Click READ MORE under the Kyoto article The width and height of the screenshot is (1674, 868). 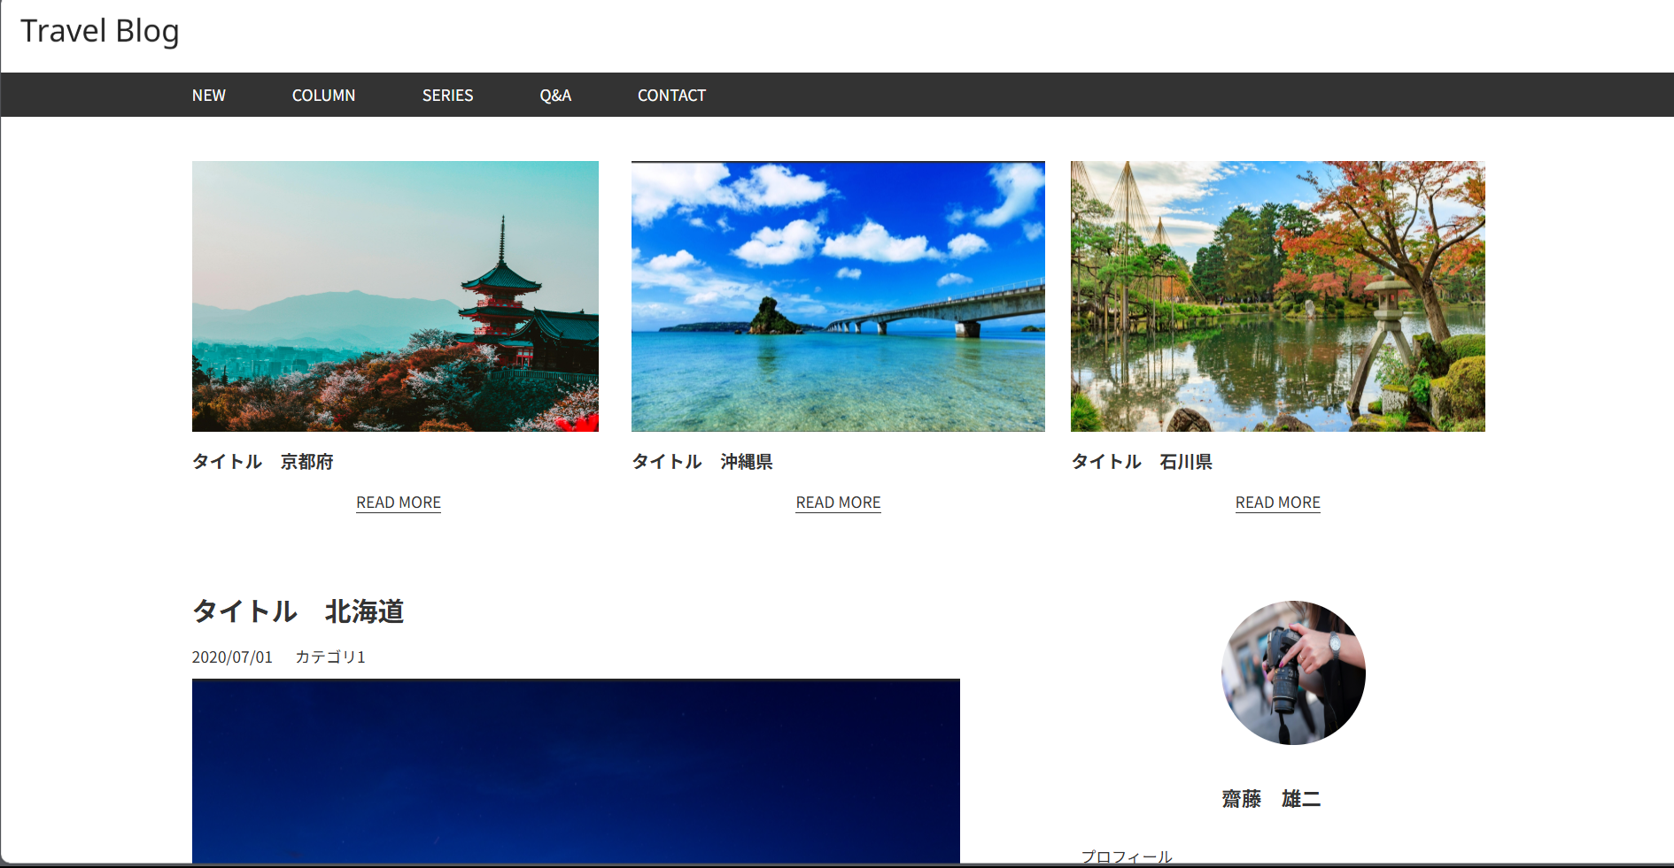tap(399, 503)
